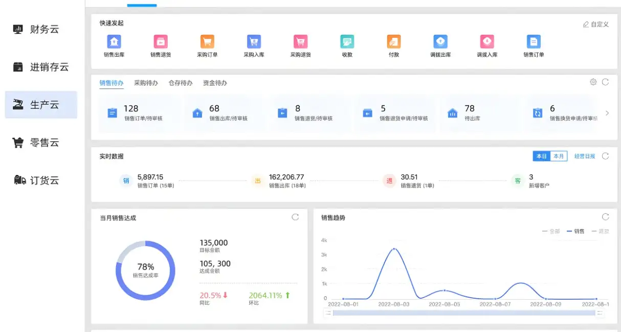Select 本日 in real-time data
621x332 pixels.
[541, 157]
